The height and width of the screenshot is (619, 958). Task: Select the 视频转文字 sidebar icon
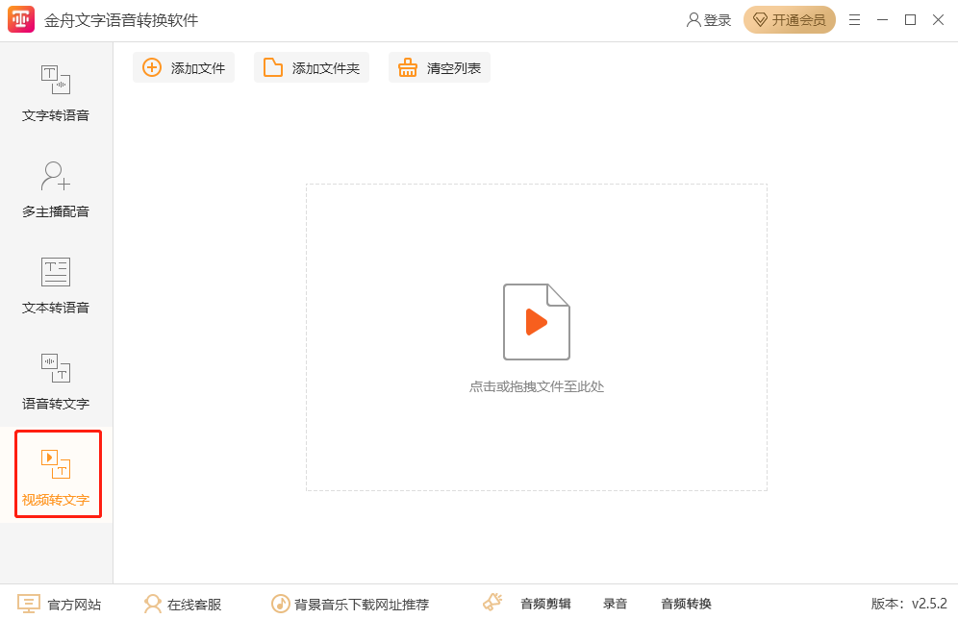tap(56, 463)
